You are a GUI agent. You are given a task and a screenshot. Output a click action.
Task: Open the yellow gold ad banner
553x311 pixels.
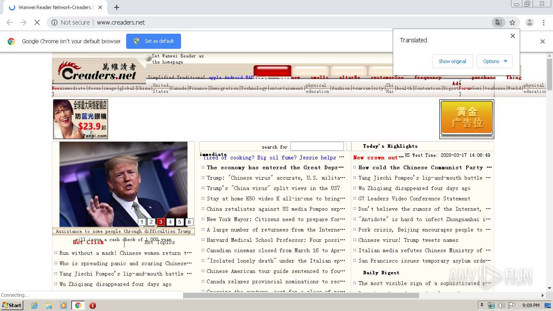click(467, 119)
